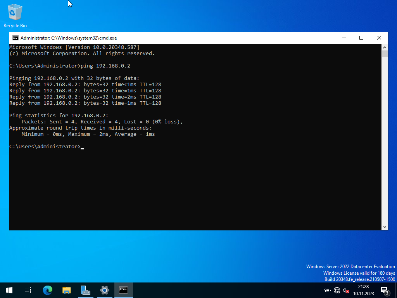
Task: Click the muted speaker volume icon
Action: pos(346,290)
